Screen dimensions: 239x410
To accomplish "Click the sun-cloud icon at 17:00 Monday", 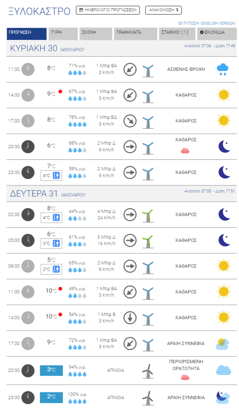I will click(223, 344).
